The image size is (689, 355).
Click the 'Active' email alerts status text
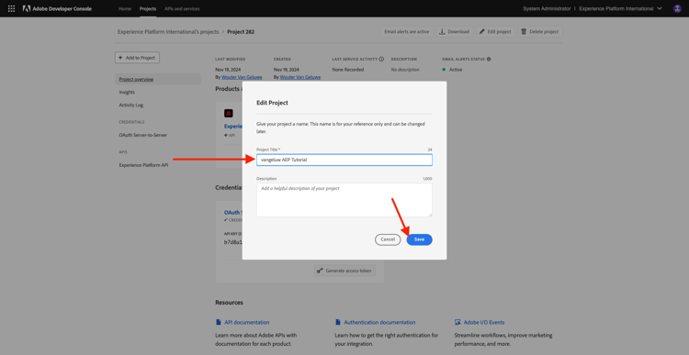click(x=456, y=70)
